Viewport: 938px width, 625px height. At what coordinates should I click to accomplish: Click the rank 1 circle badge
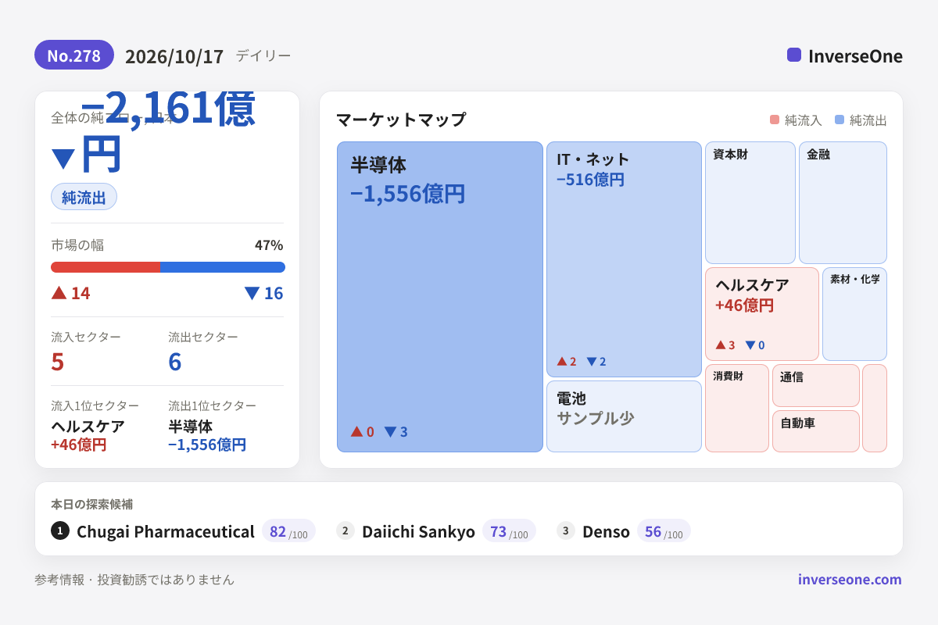pos(60,530)
